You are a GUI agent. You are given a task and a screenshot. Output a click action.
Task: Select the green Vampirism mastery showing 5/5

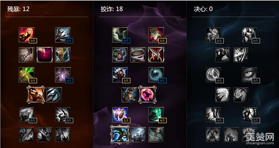(26, 75)
